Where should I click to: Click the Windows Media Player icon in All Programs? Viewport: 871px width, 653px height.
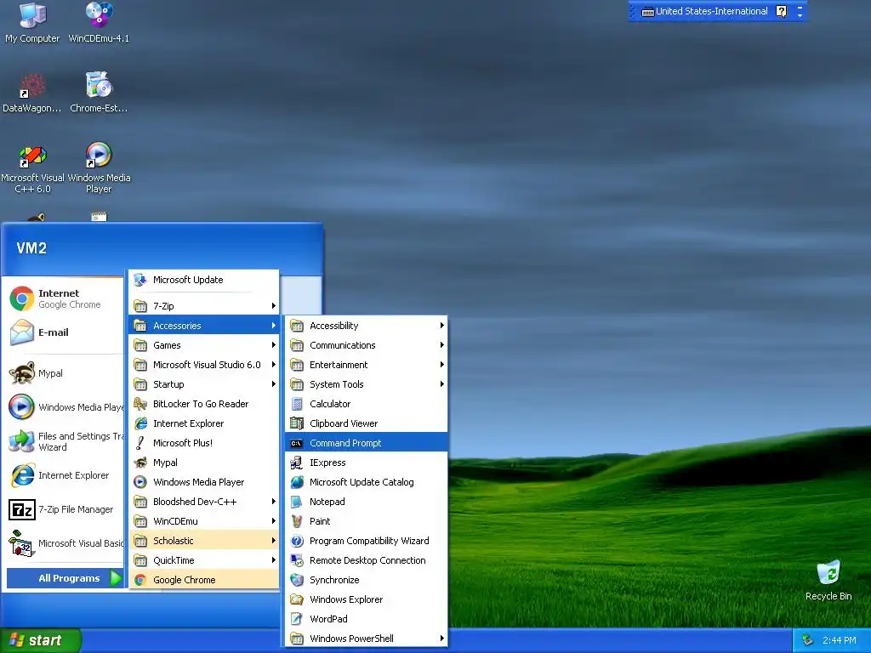coord(140,482)
